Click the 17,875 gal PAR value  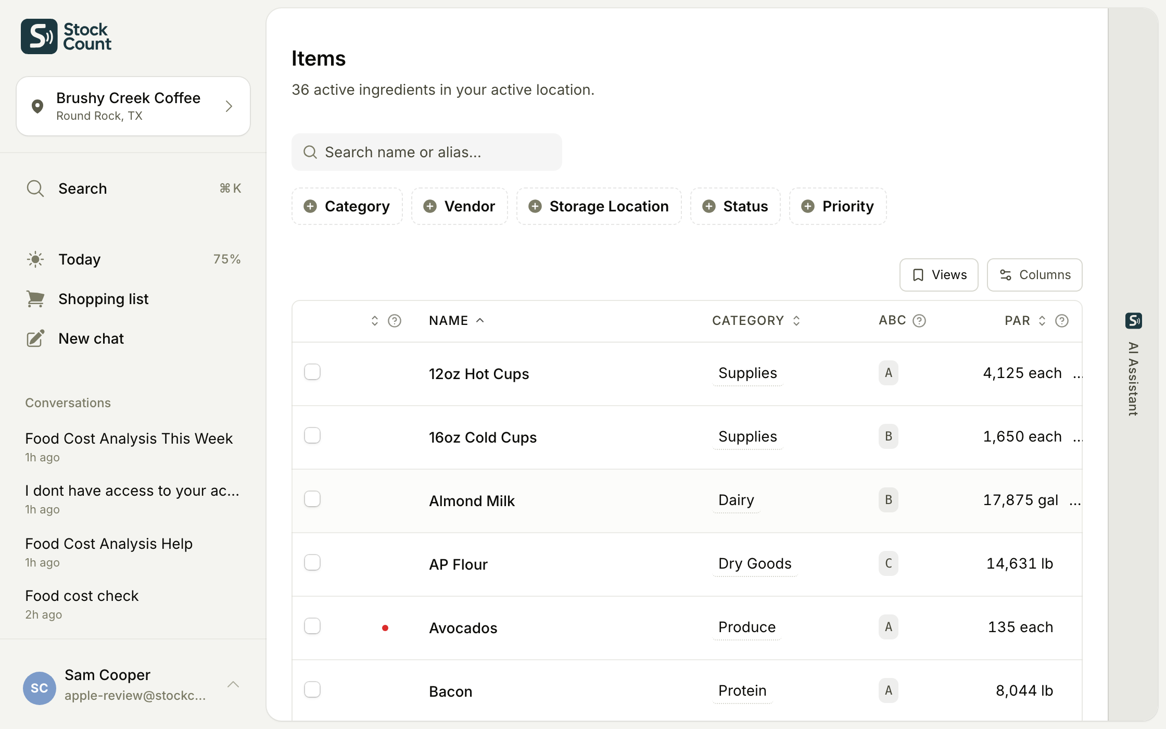pyautogui.click(x=1020, y=500)
